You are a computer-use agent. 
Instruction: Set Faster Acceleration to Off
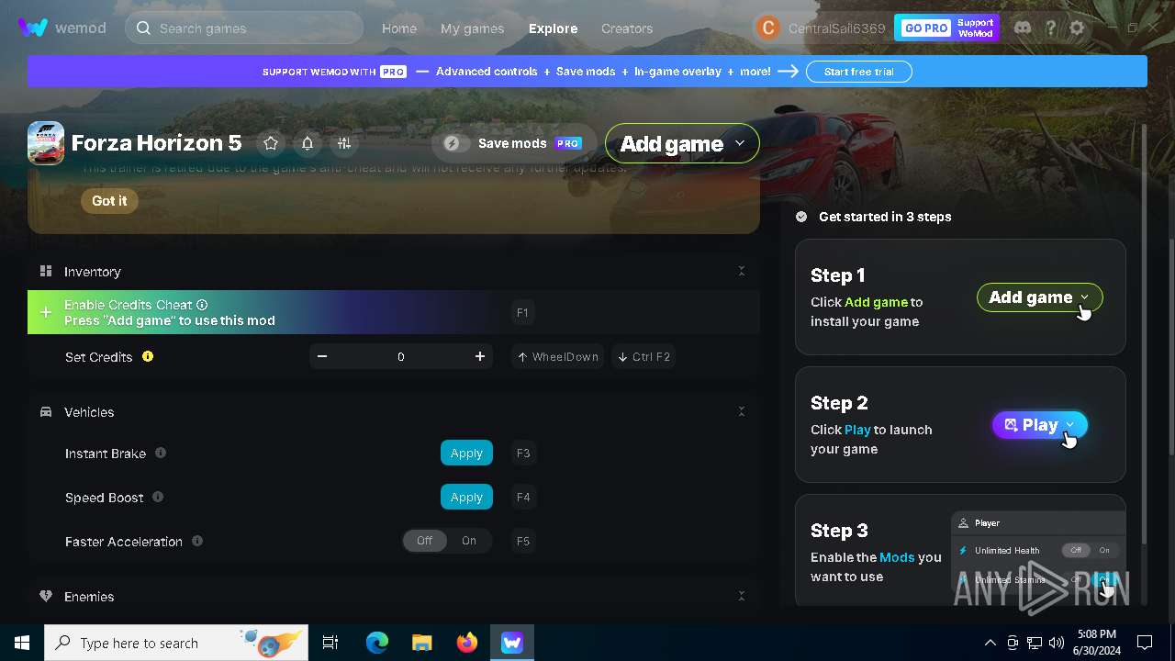[425, 541]
